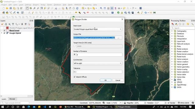The image size is (195, 109).
Task: Select the Target Area radio button
Action: point(74,46)
